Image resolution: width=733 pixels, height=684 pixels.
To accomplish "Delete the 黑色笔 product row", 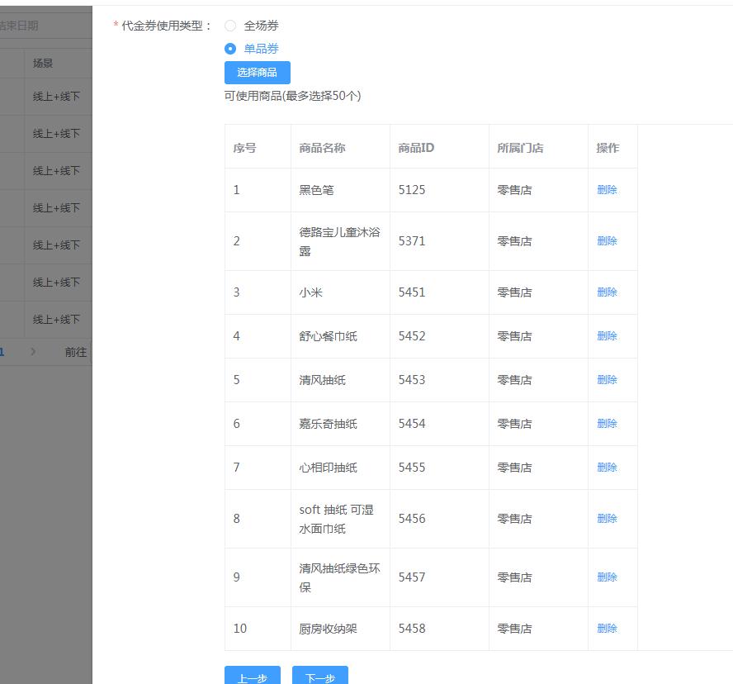I will coord(607,190).
